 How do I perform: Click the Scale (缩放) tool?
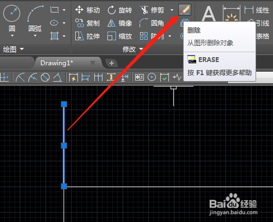click(x=120, y=36)
